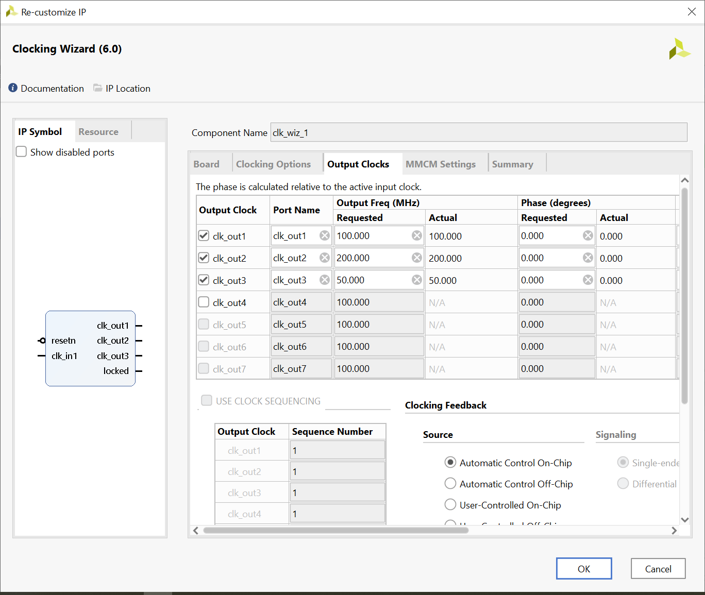Click the scroll up arrow
This screenshot has width=705, height=595.
pos(685,180)
